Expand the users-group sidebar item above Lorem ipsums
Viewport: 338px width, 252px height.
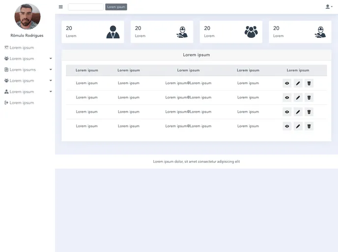pos(51,59)
